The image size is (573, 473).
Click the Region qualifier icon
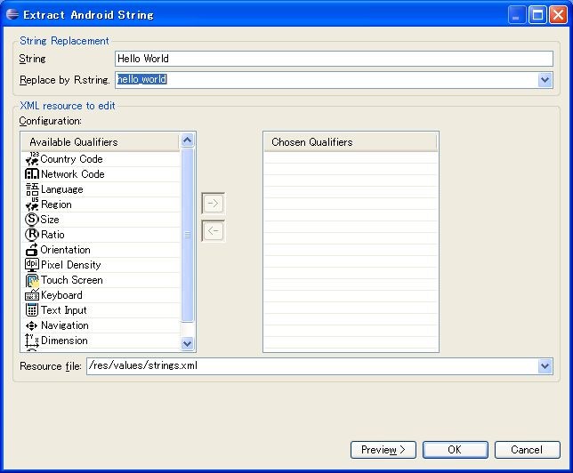[32, 204]
